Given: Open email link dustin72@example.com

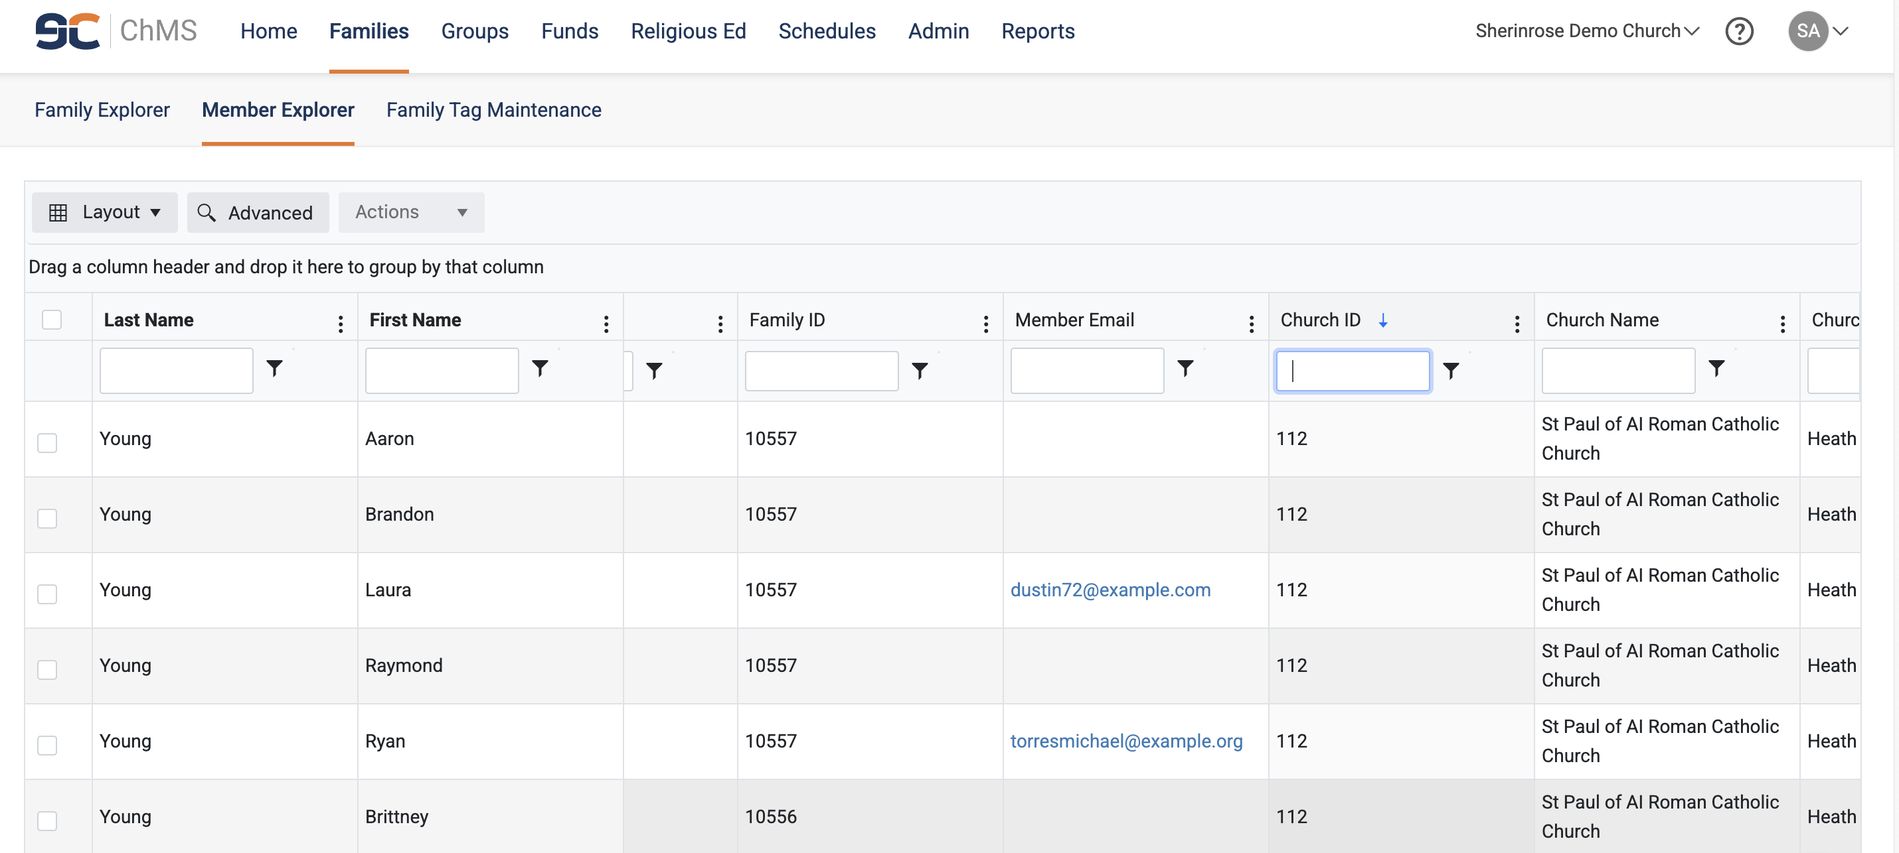Looking at the screenshot, I should [x=1110, y=590].
